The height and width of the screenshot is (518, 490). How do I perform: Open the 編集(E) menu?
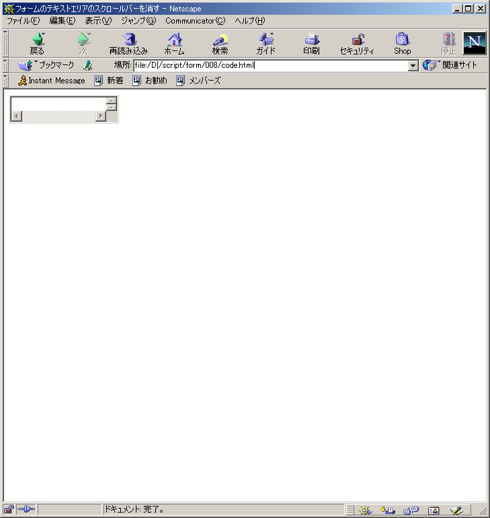point(62,21)
